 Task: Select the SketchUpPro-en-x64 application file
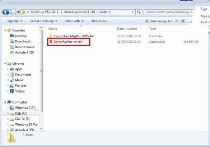pyautogui.click(x=68, y=42)
